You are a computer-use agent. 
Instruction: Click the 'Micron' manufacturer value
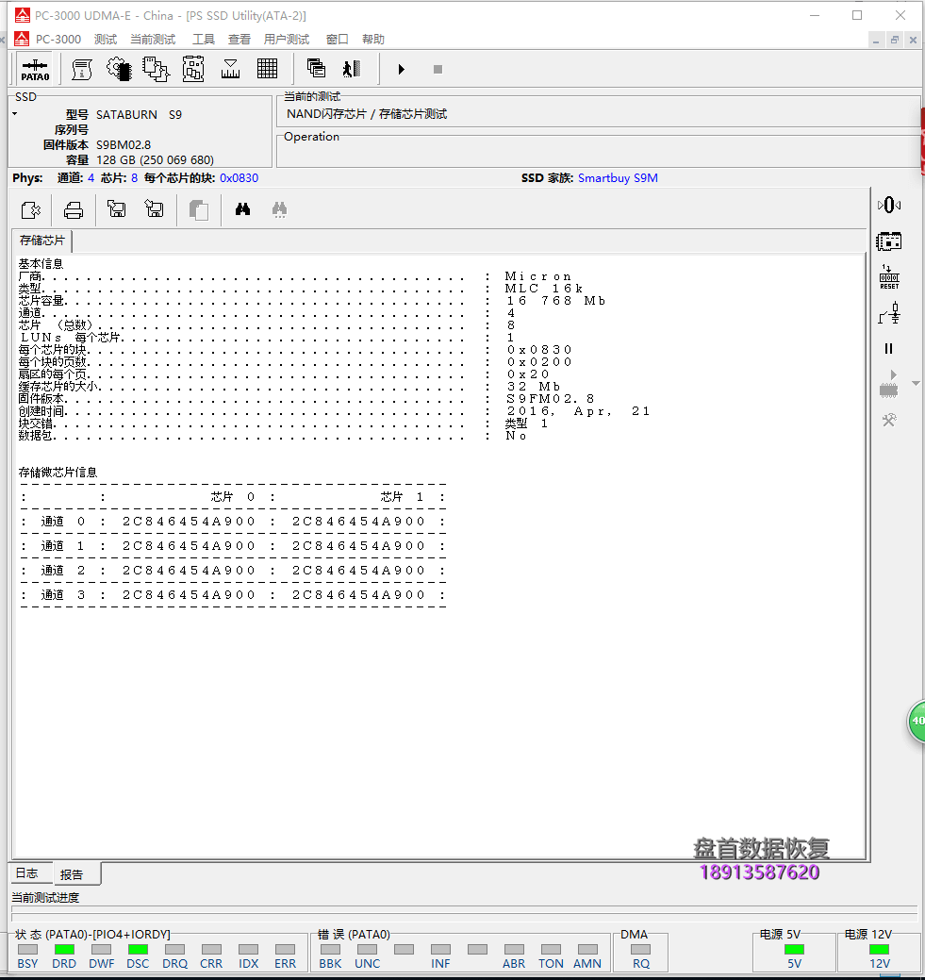pyautogui.click(x=538, y=276)
